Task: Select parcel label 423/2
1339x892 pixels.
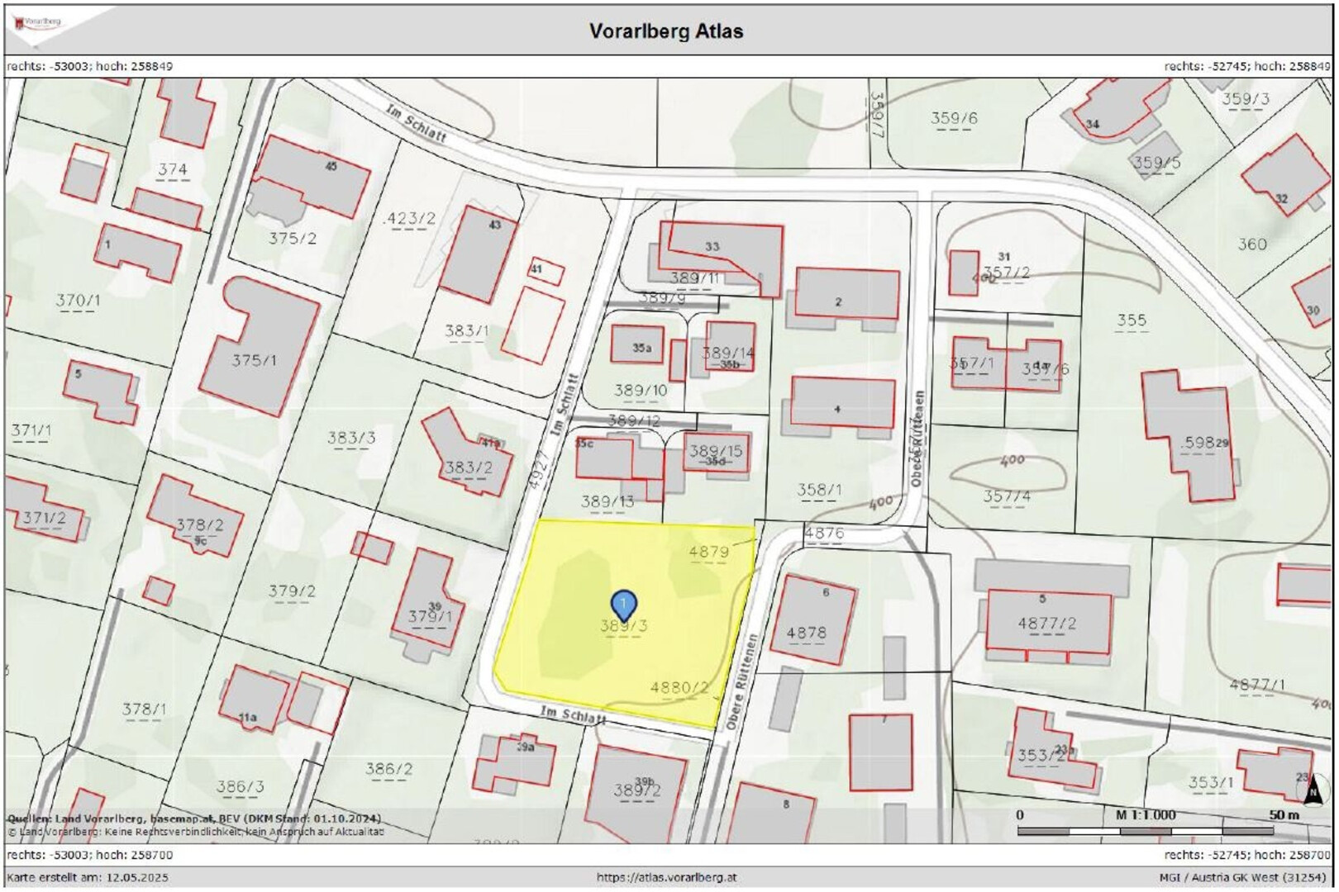Action: (x=410, y=218)
